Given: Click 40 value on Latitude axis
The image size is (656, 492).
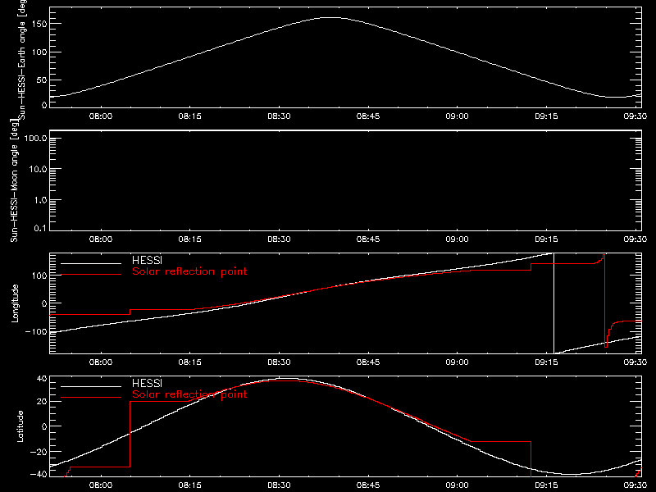Looking at the screenshot, I should 42,379.
